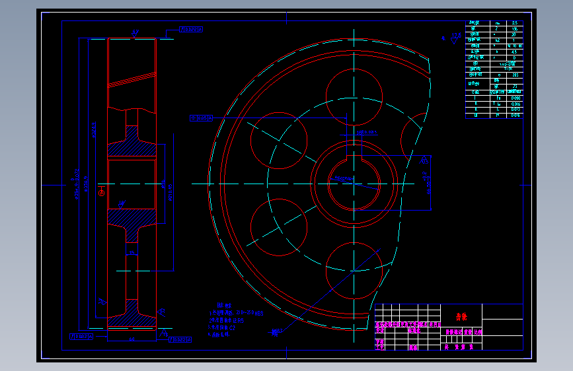Pick the ø60 bore diameter dimension
The image size is (573, 371).
coord(344,178)
